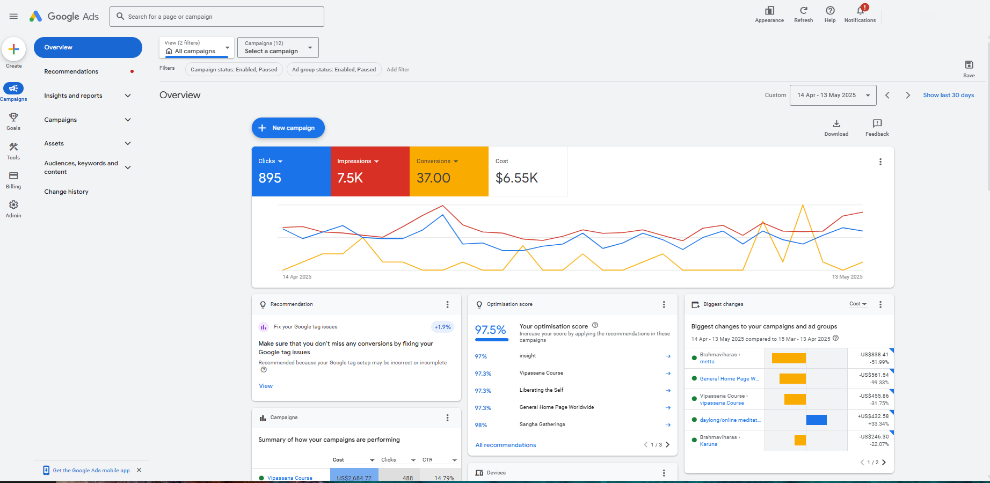Change the Clicks scorecard metric
990x483 pixels.
click(x=271, y=161)
